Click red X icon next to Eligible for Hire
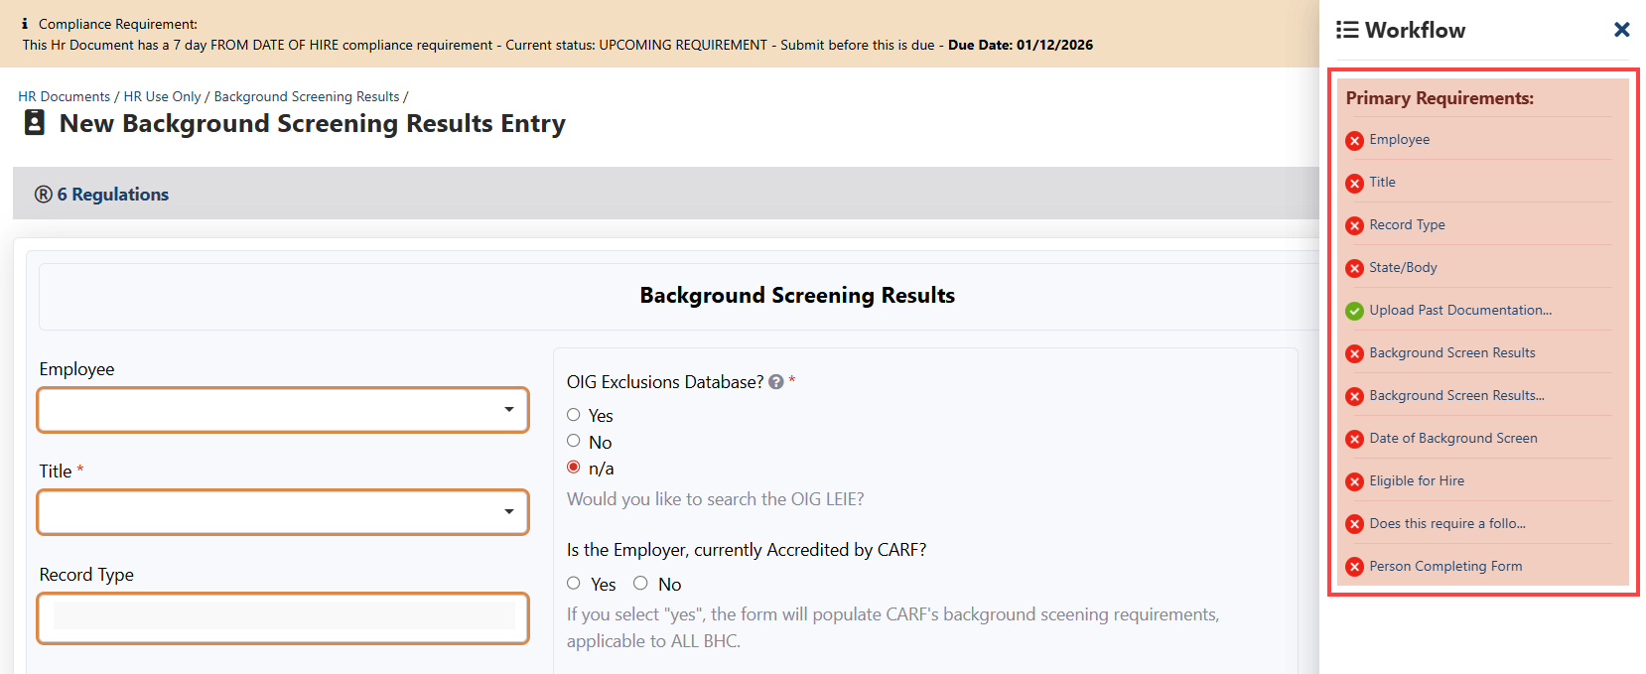Image resolution: width=1646 pixels, height=674 pixels. tap(1354, 482)
